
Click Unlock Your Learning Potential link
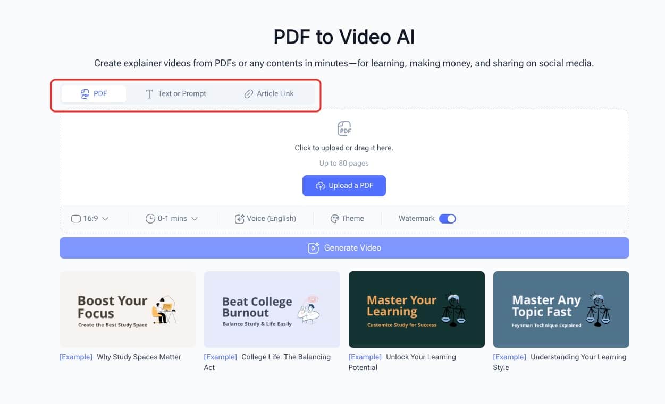402,363
